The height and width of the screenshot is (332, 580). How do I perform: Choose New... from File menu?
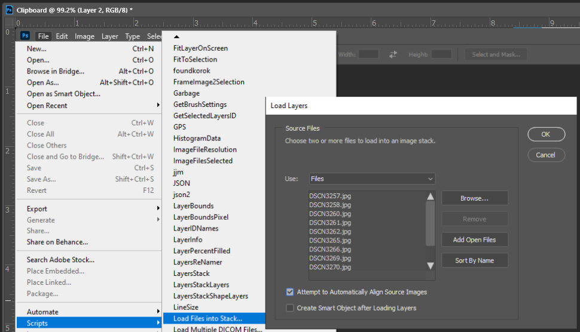[90, 49]
